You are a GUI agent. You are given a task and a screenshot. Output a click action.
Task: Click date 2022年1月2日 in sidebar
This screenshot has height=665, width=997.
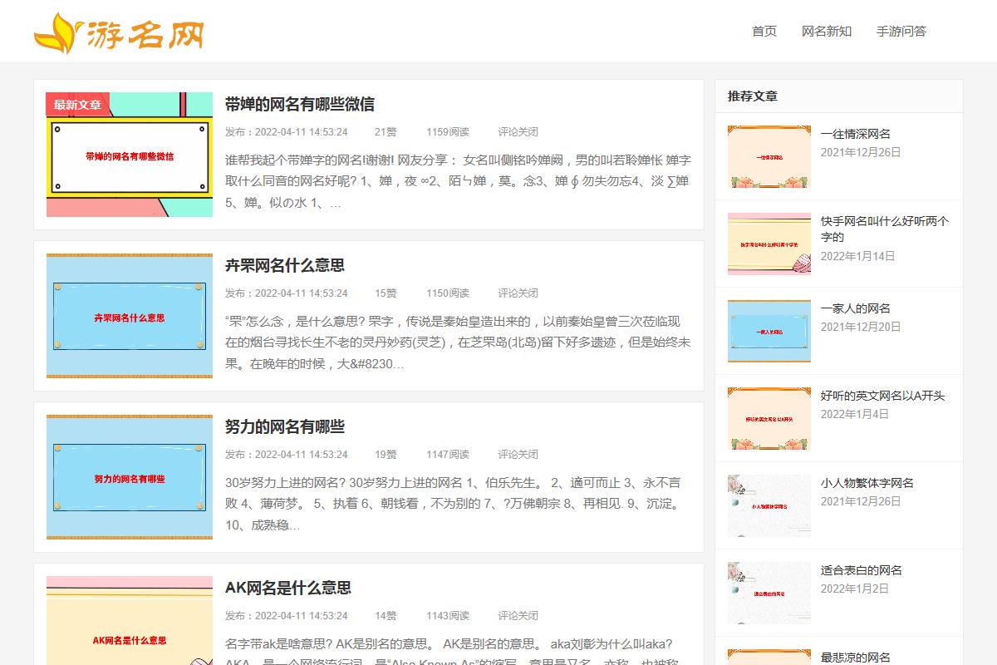click(855, 589)
